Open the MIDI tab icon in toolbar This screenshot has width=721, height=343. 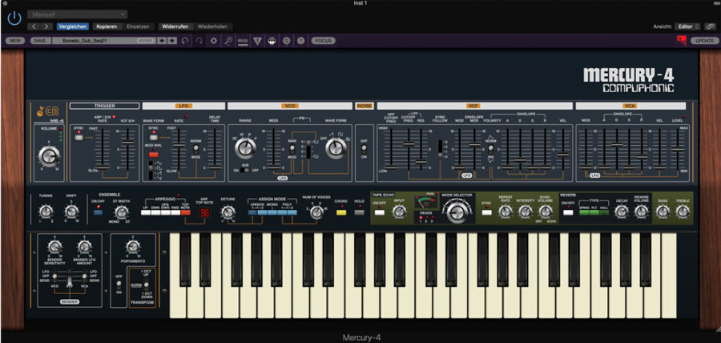tap(243, 41)
